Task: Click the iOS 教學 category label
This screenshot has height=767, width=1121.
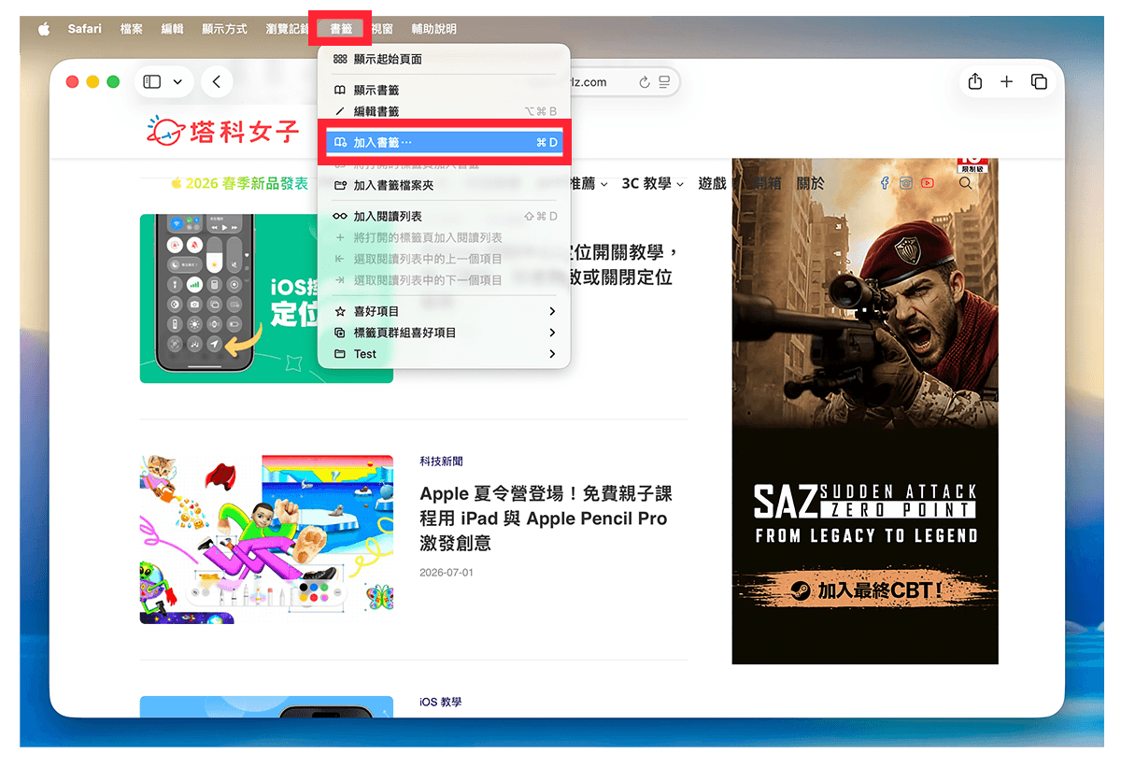Action: (441, 702)
